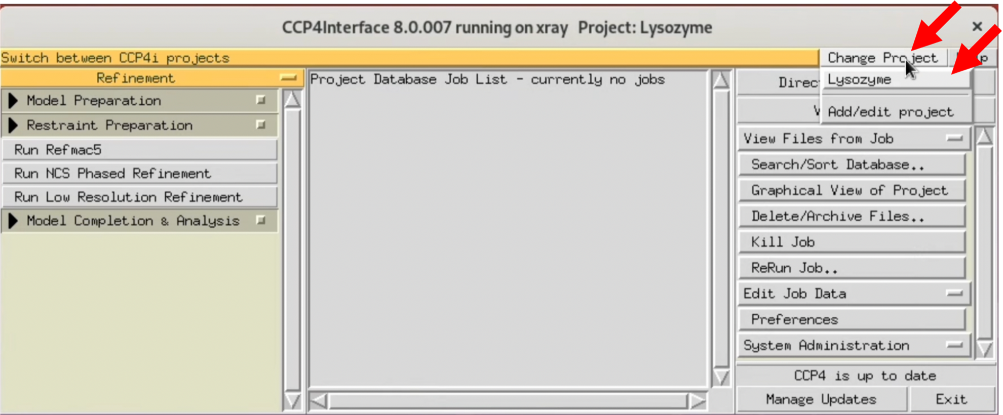Click the Kill Job button
Screen dimensions: 1003x415
(x=852, y=242)
